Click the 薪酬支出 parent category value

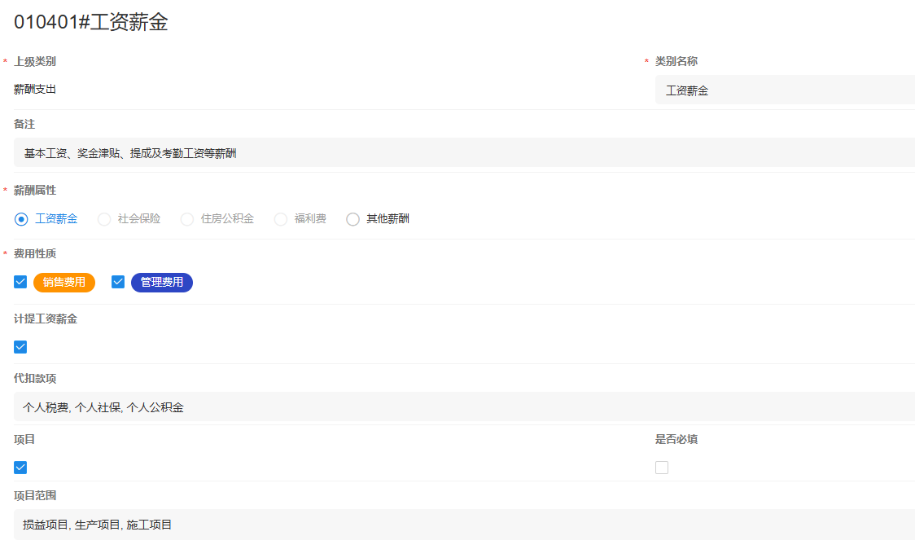tap(35, 90)
